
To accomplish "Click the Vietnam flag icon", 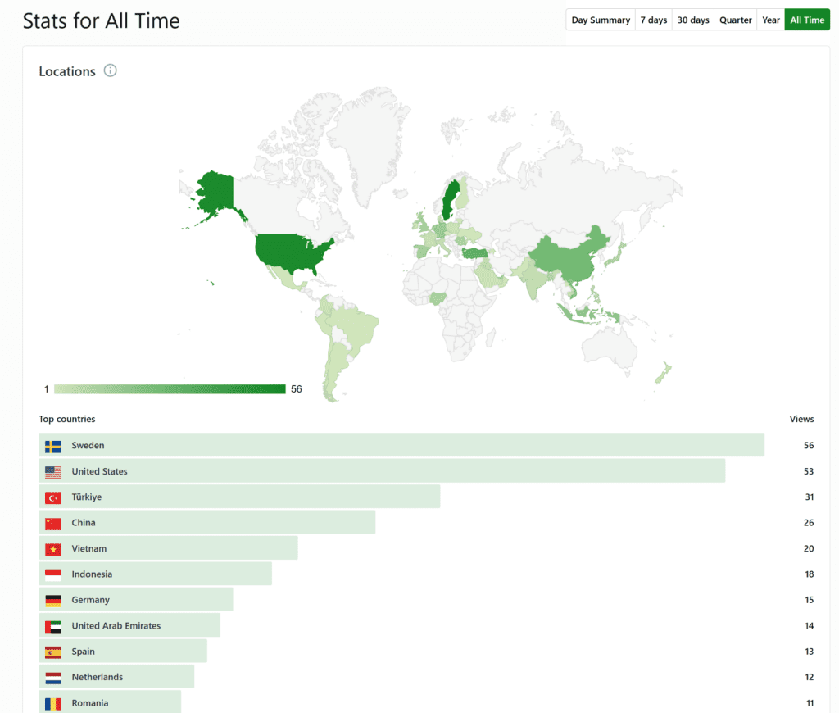I will click(x=53, y=549).
